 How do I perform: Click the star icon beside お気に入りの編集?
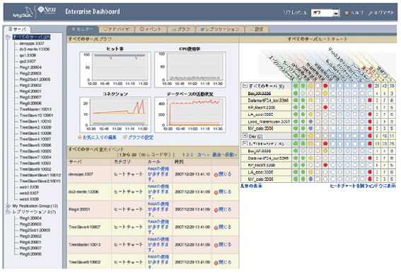(x=79, y=138)
